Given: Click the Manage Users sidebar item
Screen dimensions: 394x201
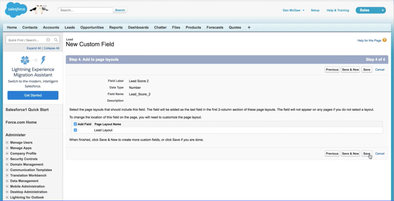Looking at the screenshot, I should 21,142.
